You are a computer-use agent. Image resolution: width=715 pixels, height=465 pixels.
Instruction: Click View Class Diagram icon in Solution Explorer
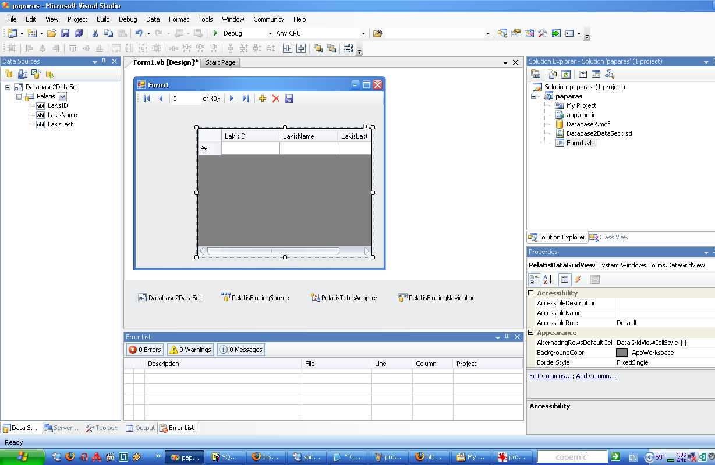(x=610, y=74)
